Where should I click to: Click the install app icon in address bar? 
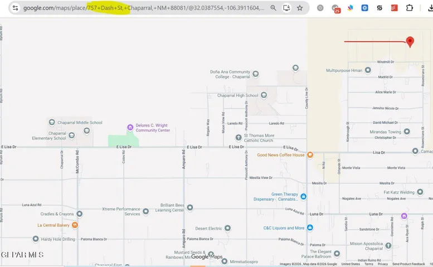[x=286, y=8]
